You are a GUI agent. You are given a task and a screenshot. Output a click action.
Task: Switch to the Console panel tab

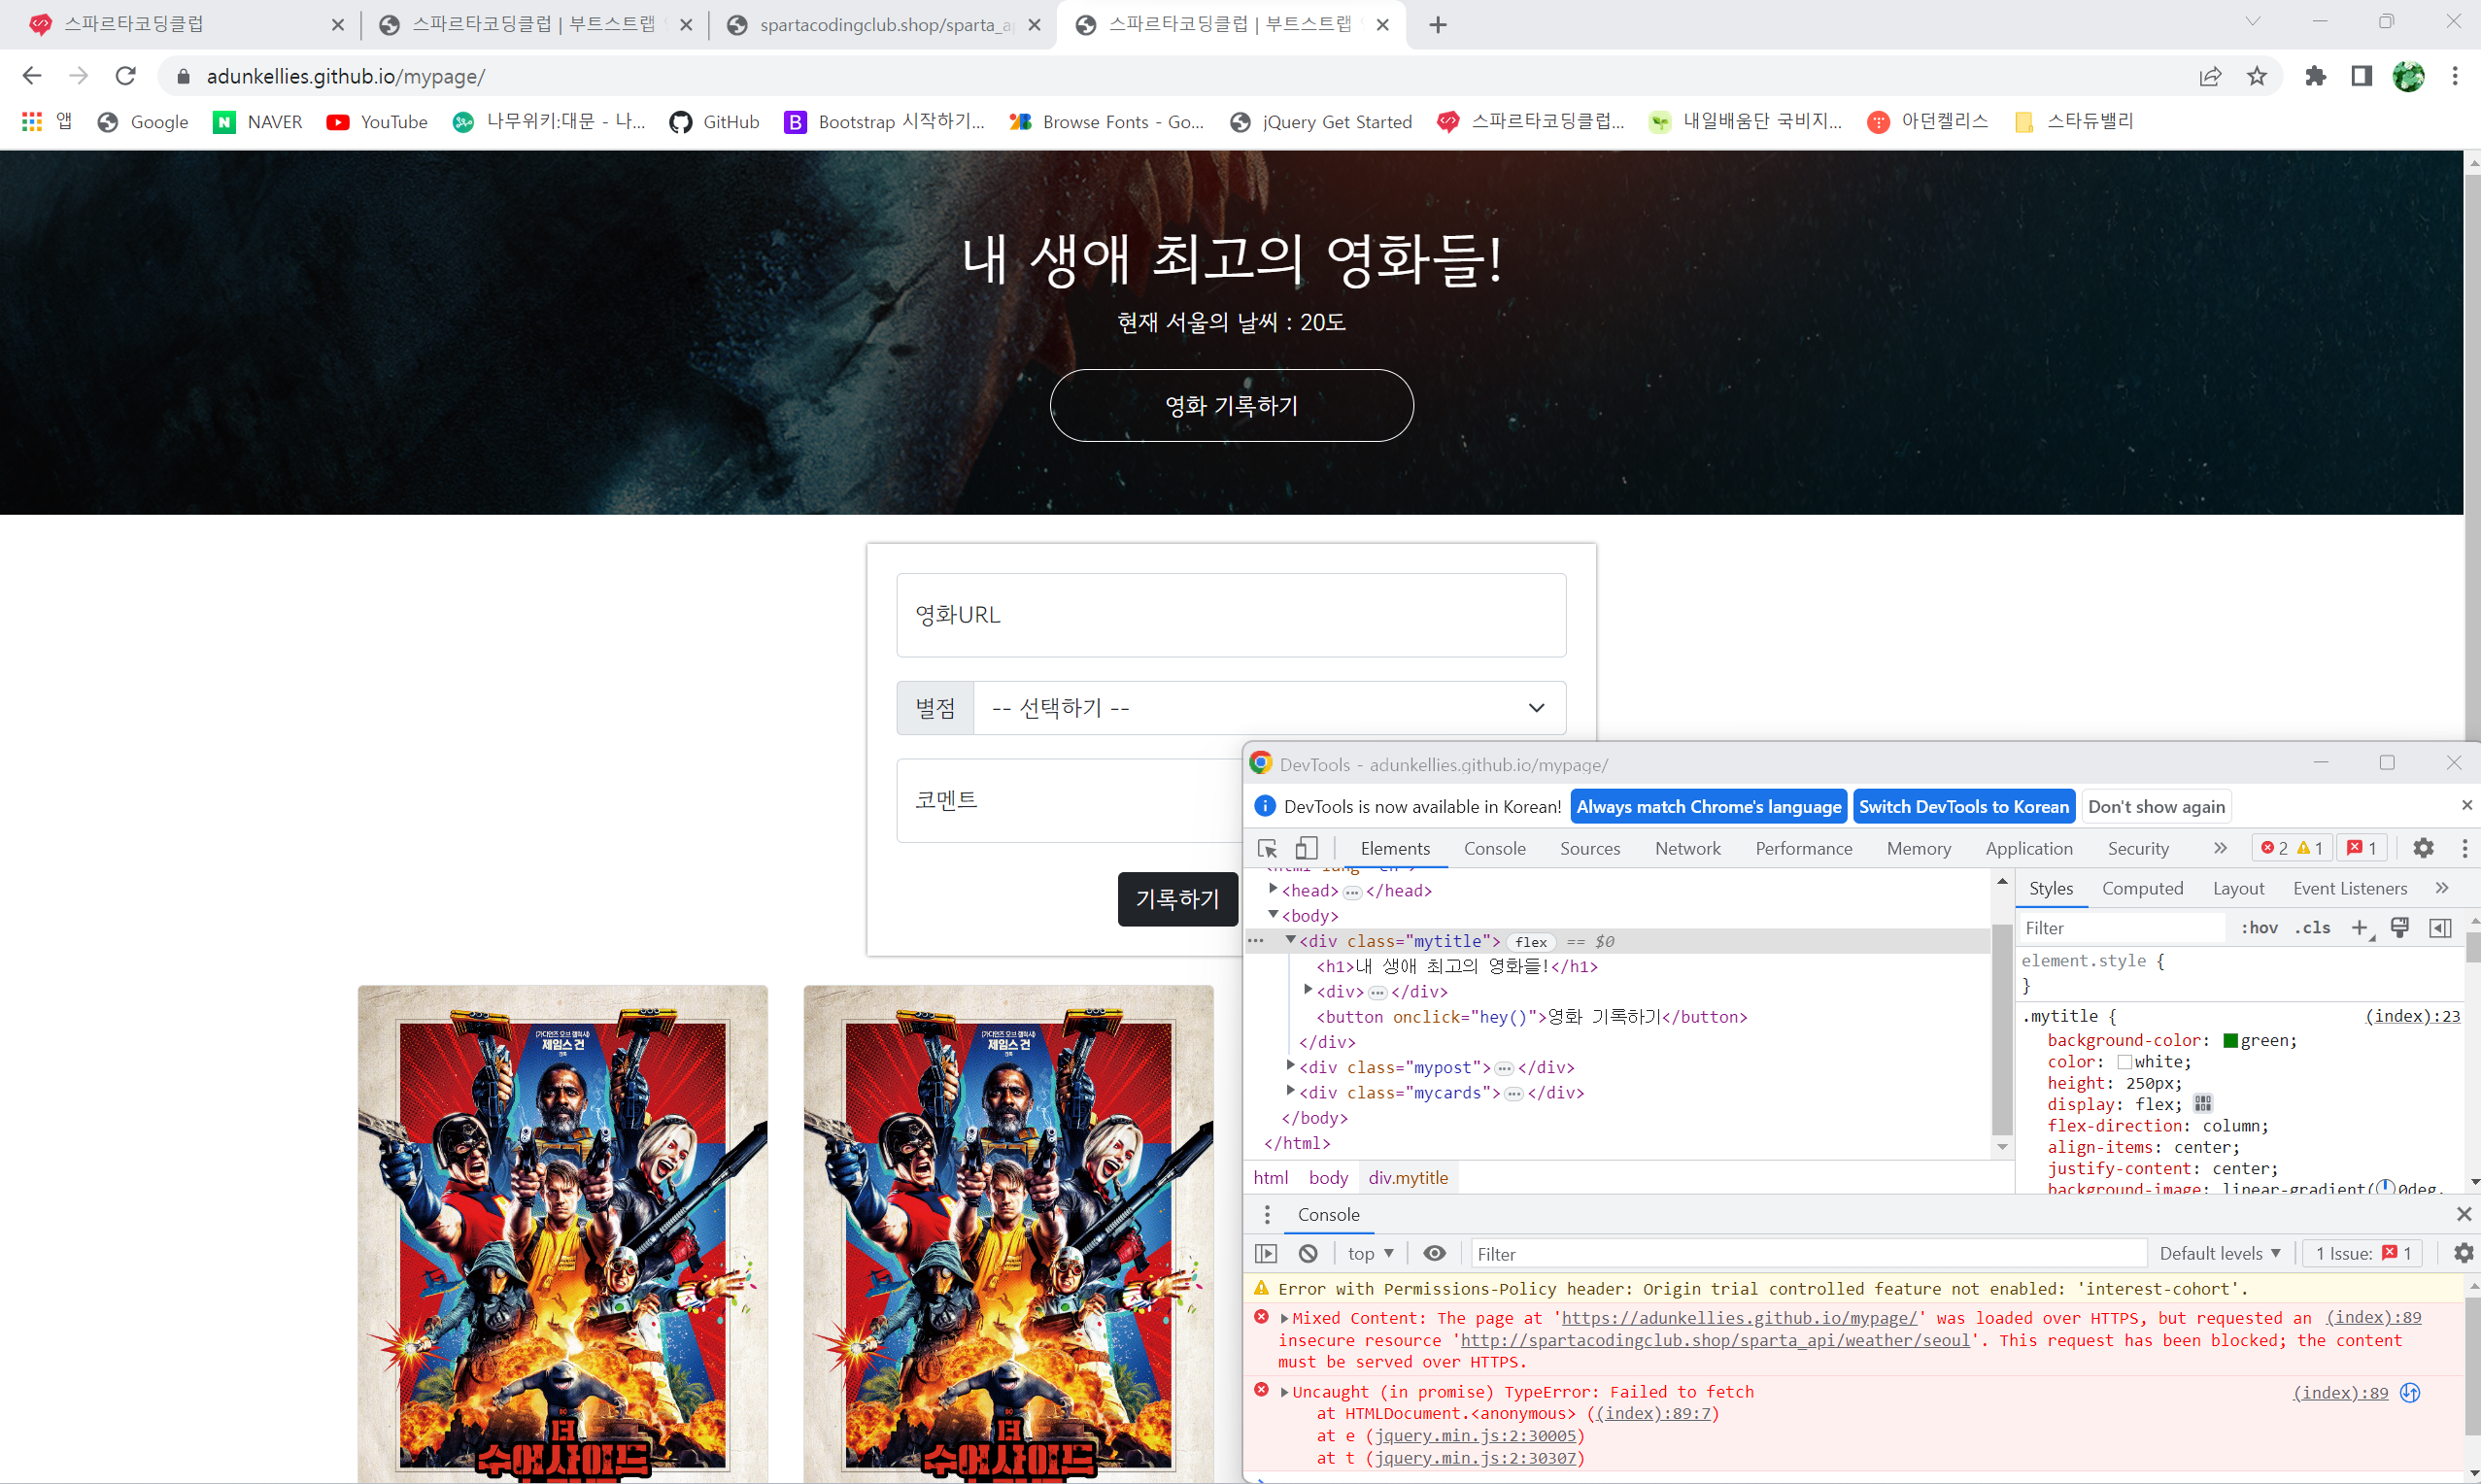1495,848
